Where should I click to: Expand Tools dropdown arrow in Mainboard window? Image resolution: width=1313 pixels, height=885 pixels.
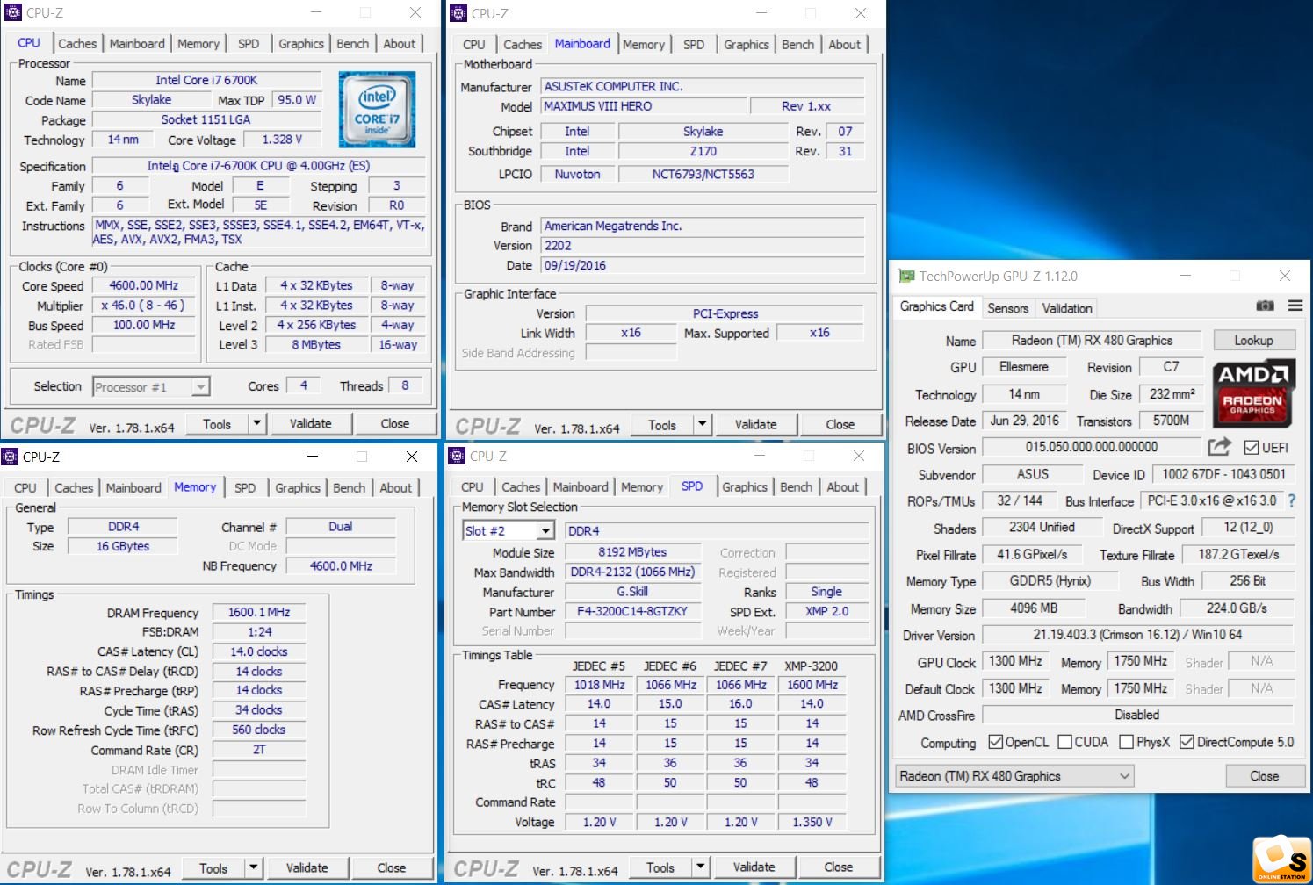[702, 425]
